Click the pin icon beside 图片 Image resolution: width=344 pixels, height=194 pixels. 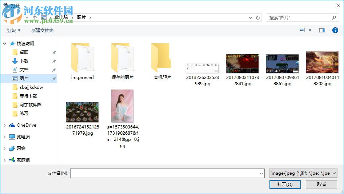pos(54,78)
